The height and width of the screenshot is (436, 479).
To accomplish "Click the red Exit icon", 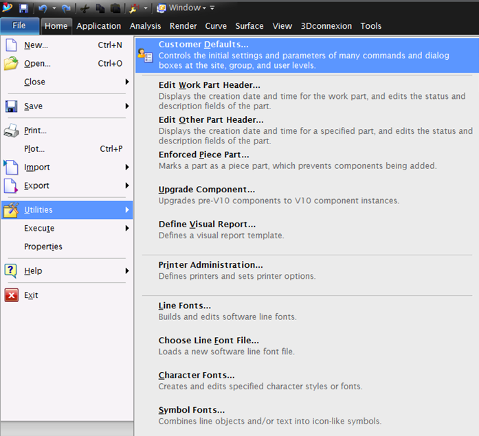I will click(12, 295).
